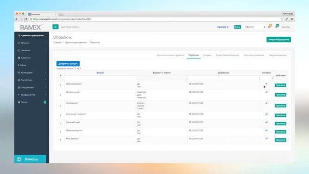The width and height of the screenshot is (309, 174).
Task: Sort by the Вопрос column header
Action: pos(100,73)
